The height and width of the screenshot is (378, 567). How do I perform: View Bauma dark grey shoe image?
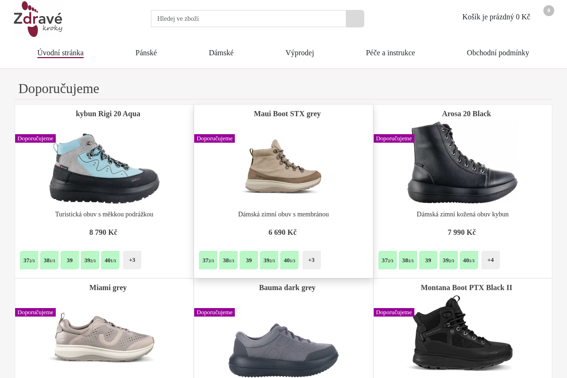pyautogui.click(x=283, y=350)
